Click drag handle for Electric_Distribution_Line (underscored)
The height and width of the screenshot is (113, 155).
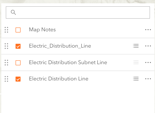[7, 46]
